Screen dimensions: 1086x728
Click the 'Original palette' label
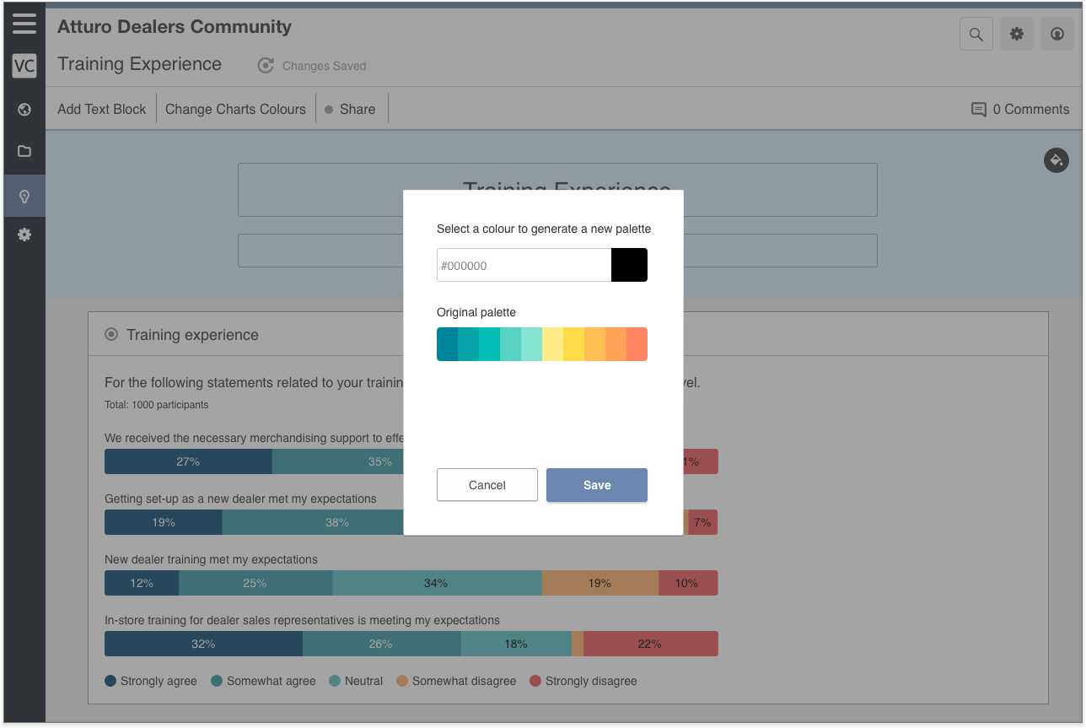coord(476,312)
